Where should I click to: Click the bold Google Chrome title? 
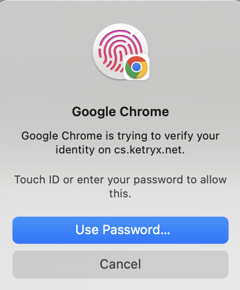[120, 112]
